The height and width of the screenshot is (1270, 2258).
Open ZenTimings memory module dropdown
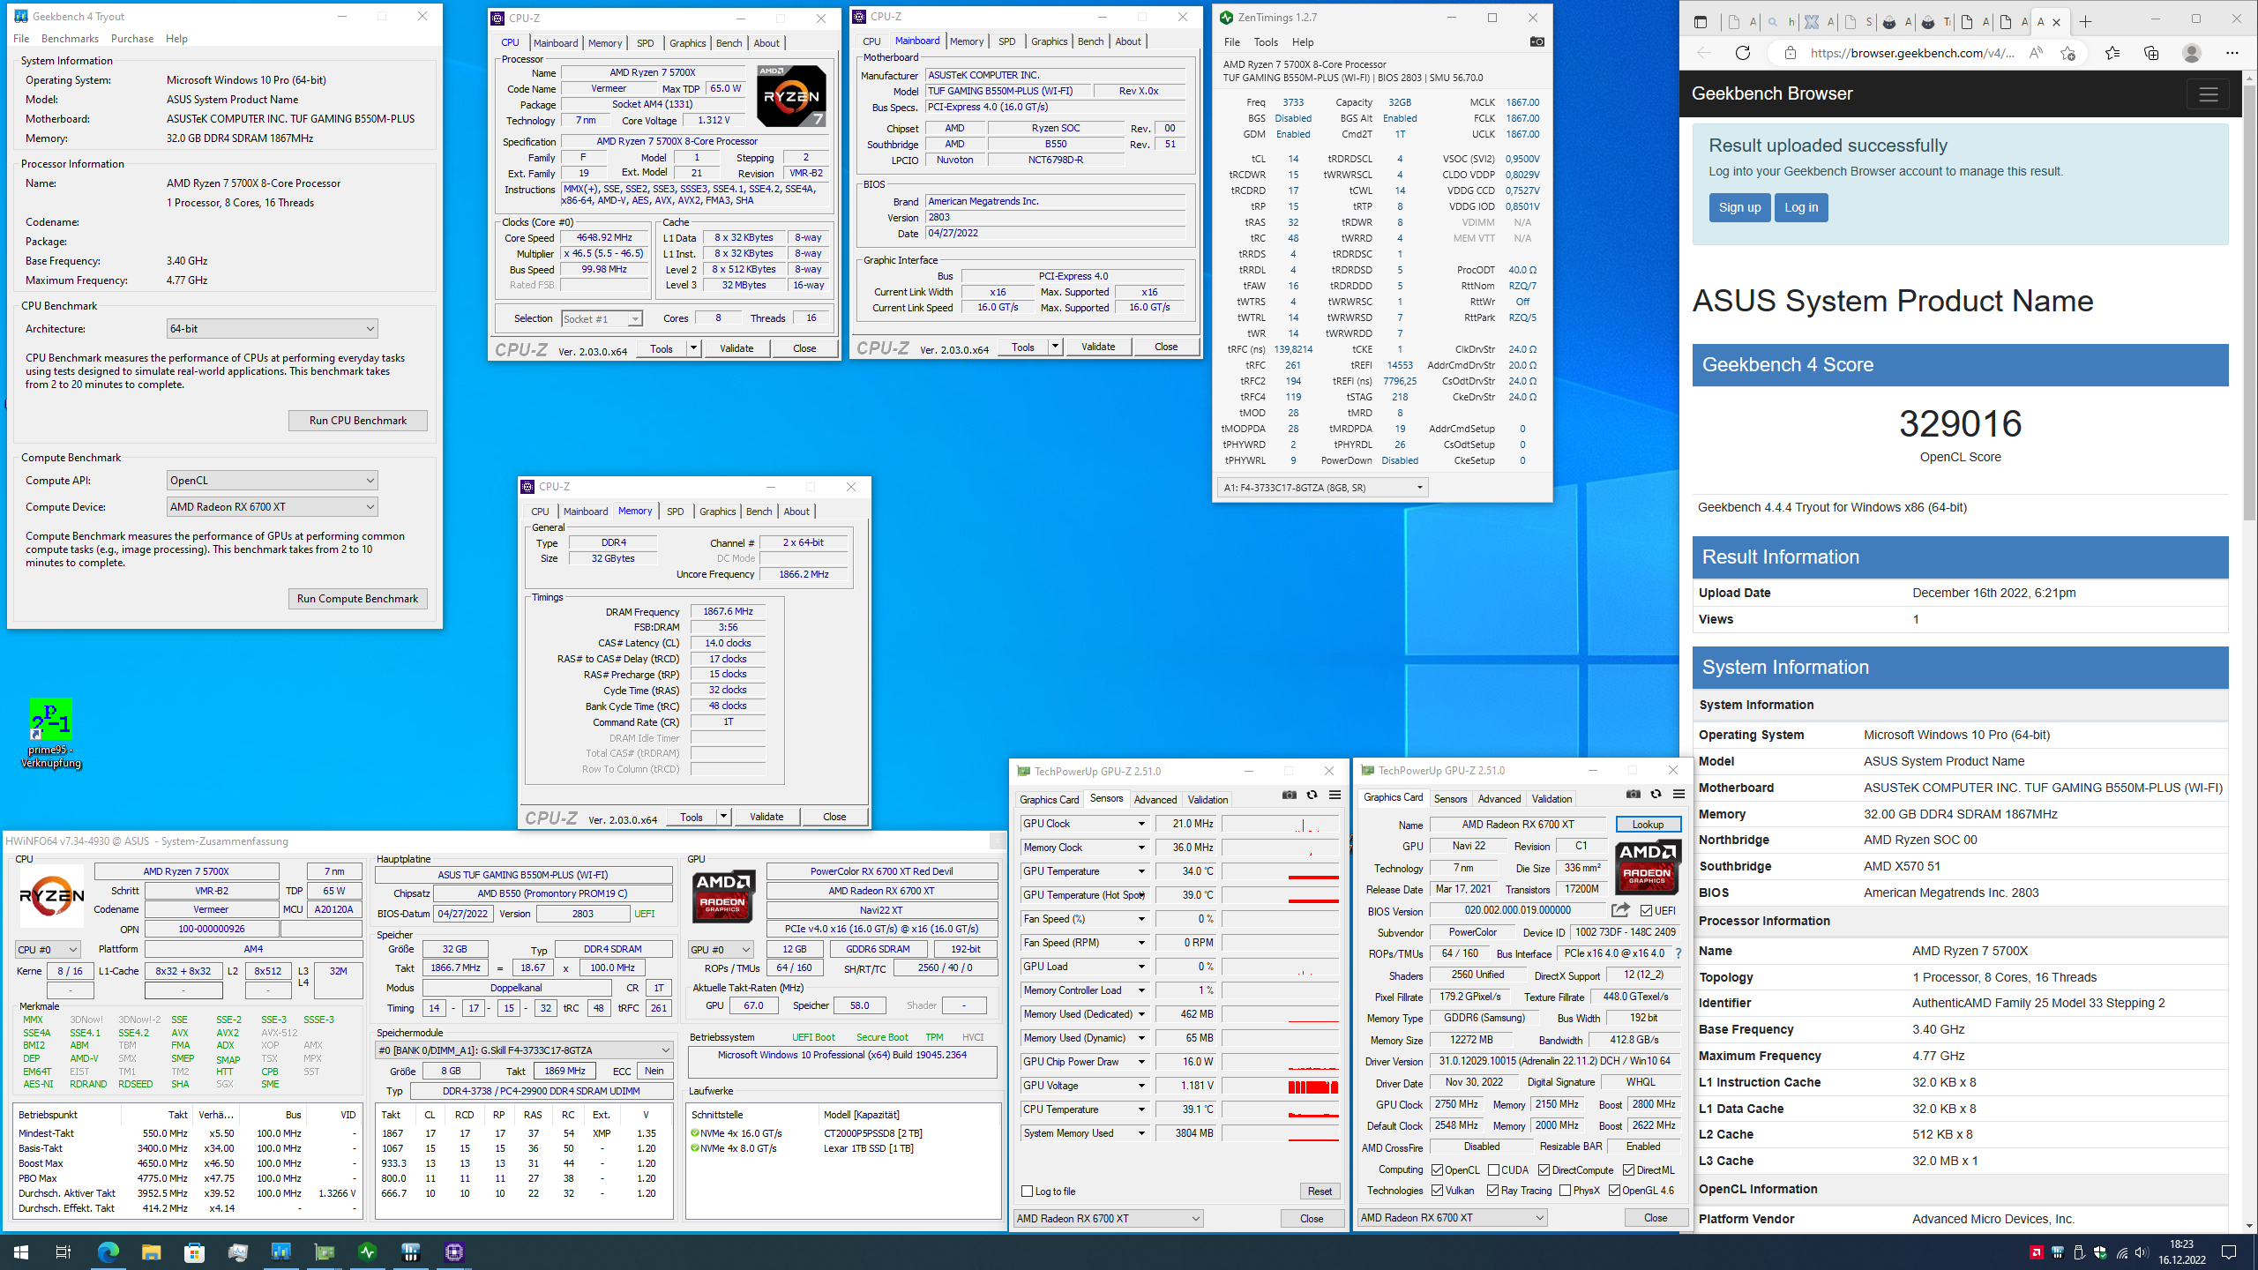pos(1322,487)
